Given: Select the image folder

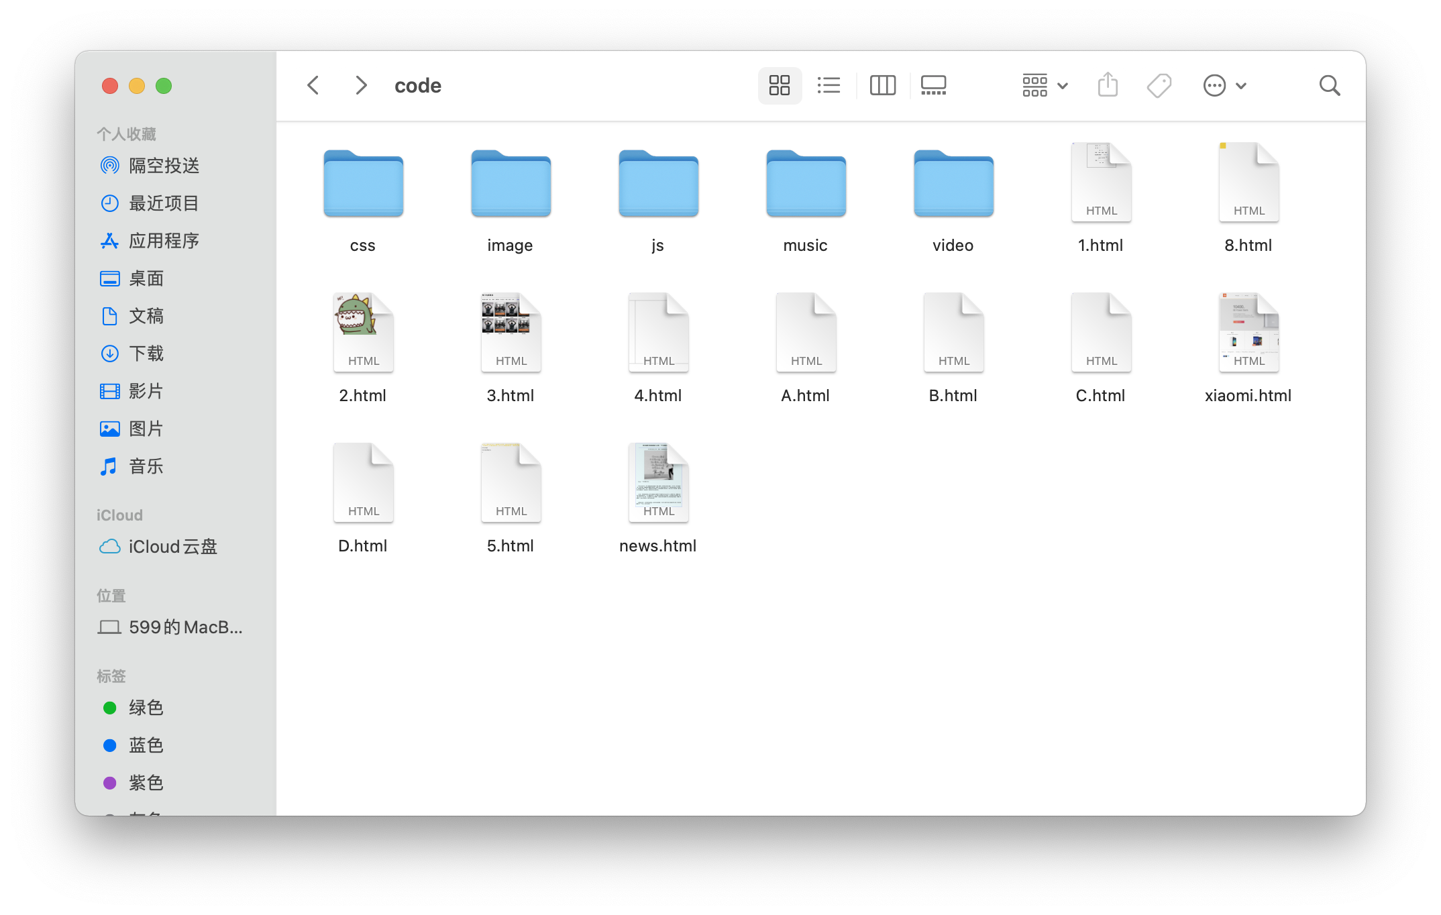Looking at the screenshot, I should pos(511,183).
